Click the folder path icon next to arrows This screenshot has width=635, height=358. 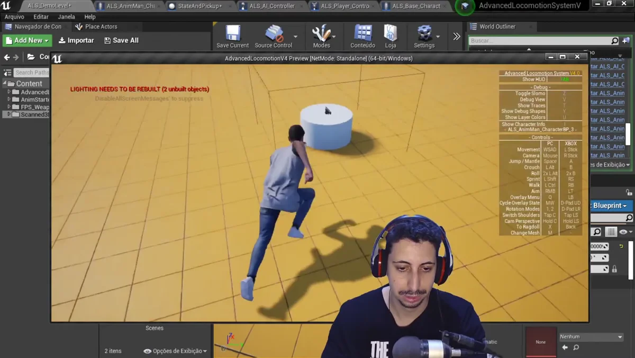[x=31, y=57]
